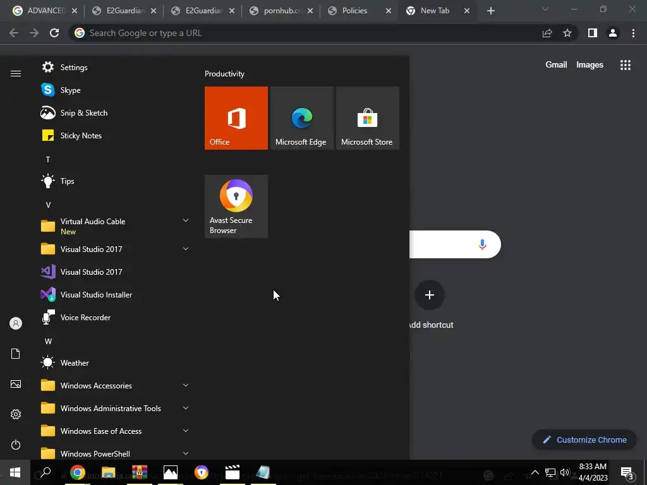Open WinRAR icon in taskbar
The width and height of the screenshot is (647, 485).
tap(140, 472)
